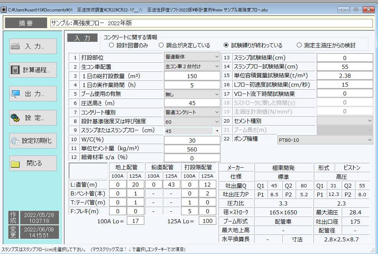
Task: Open コンクリート種別 dropdown
Action: [192, 112]
